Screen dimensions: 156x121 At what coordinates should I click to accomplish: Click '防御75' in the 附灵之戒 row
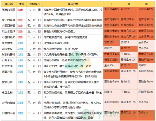coord(142,65)
